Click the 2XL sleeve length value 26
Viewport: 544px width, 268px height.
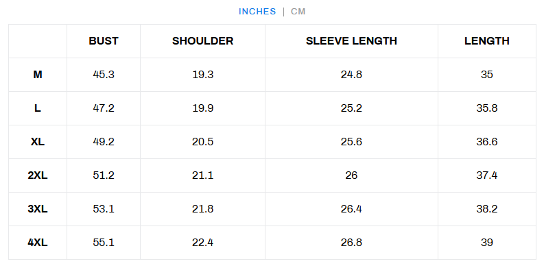point(351,175)
